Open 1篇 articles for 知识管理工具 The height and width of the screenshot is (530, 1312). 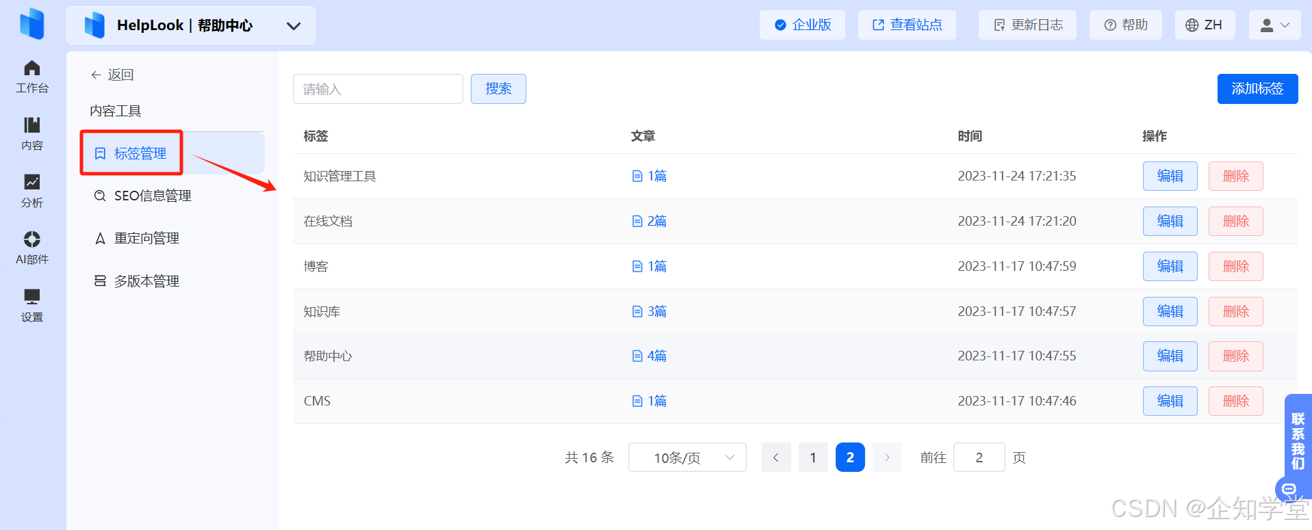click(649, 176)
